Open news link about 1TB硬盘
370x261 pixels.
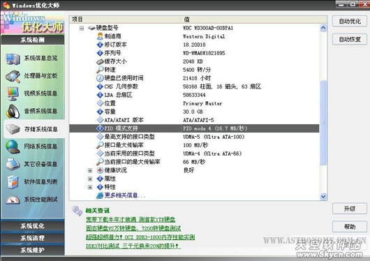point(131,219)
